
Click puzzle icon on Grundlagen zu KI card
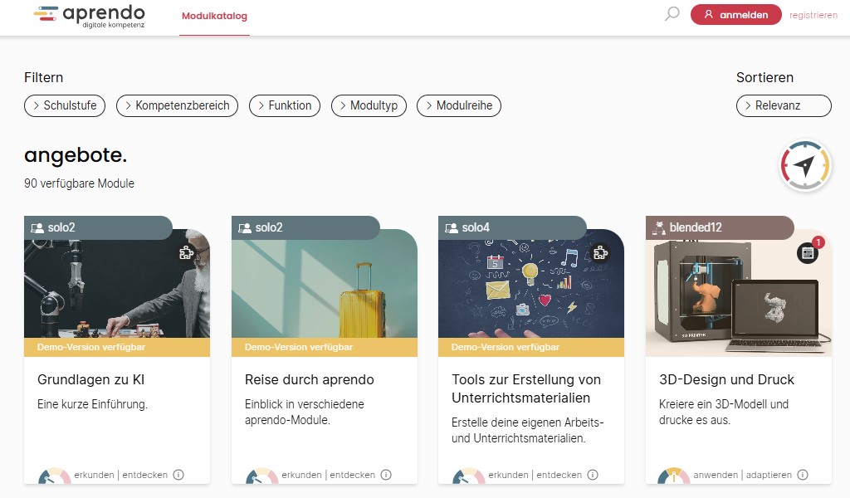coord(187,253)
